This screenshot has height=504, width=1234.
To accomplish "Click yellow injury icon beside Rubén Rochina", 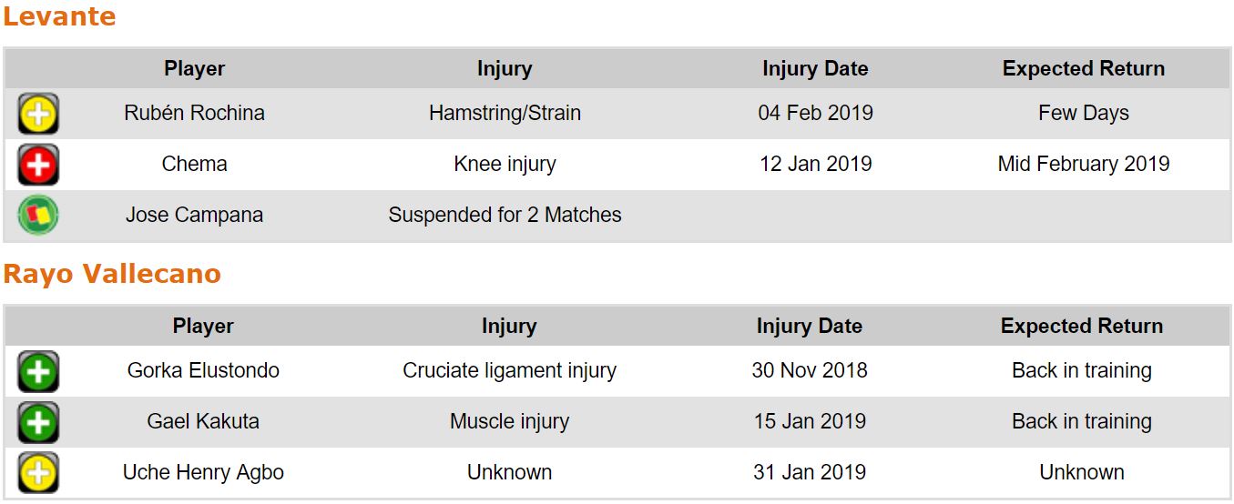I will pyautogui.click(x=38, y=115).
